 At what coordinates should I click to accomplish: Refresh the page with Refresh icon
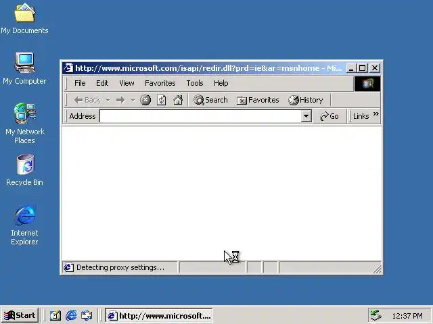point(162,100)
